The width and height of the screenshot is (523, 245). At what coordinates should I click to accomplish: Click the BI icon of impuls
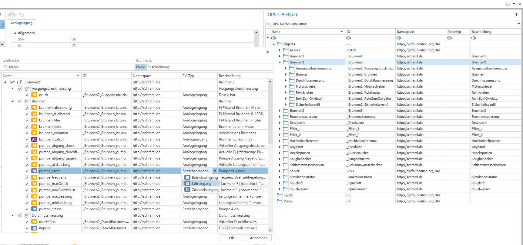[34, 228]
